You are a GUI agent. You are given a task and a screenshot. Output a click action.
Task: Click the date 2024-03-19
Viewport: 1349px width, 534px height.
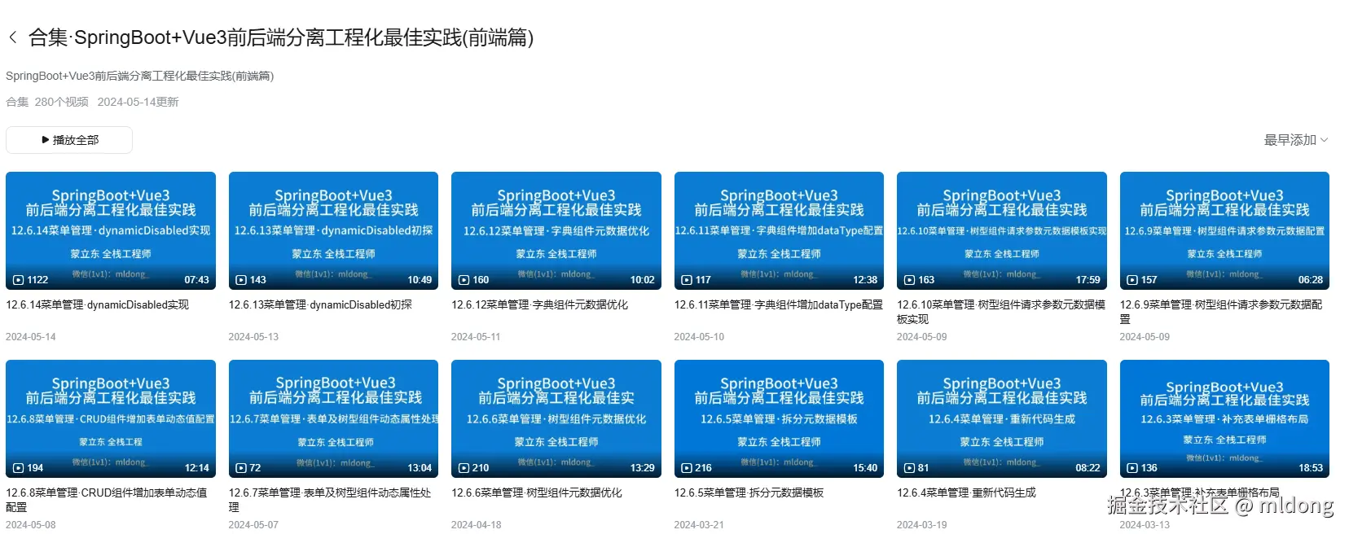922,525
